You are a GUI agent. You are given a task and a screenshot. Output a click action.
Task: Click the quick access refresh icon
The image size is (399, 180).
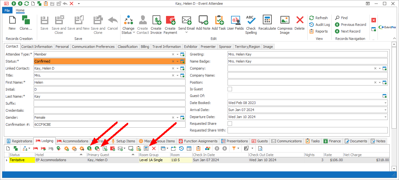tap(27, 4)
